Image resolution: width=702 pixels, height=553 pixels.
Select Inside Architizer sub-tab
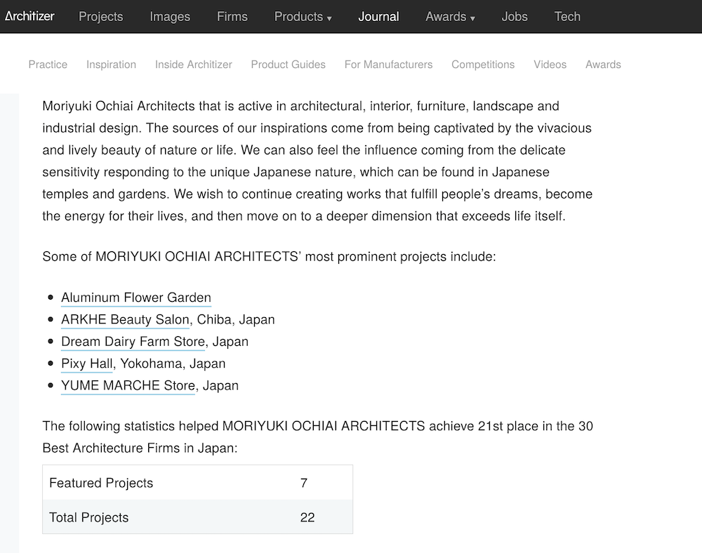(x=194, y=65)
